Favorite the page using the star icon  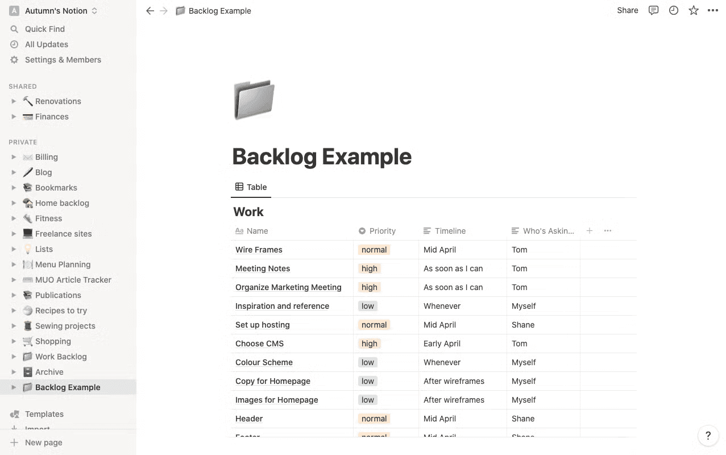[693, 10]
